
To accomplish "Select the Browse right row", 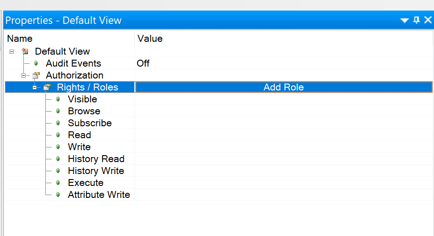I will [219, 111].
